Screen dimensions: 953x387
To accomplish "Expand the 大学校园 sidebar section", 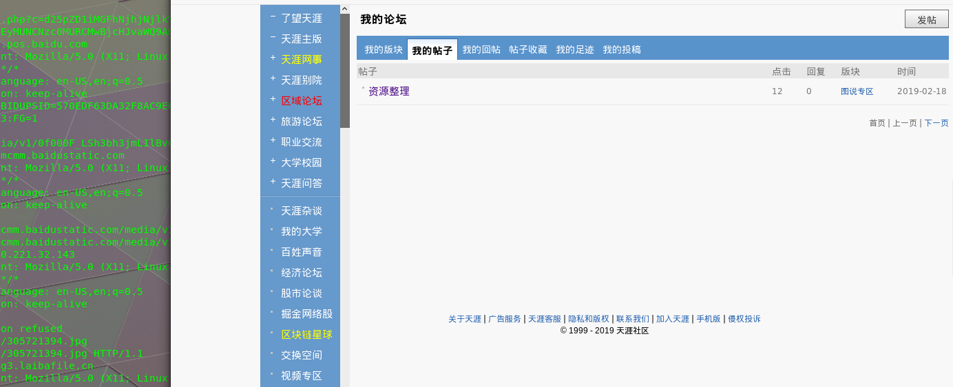I will click(273, 162).
